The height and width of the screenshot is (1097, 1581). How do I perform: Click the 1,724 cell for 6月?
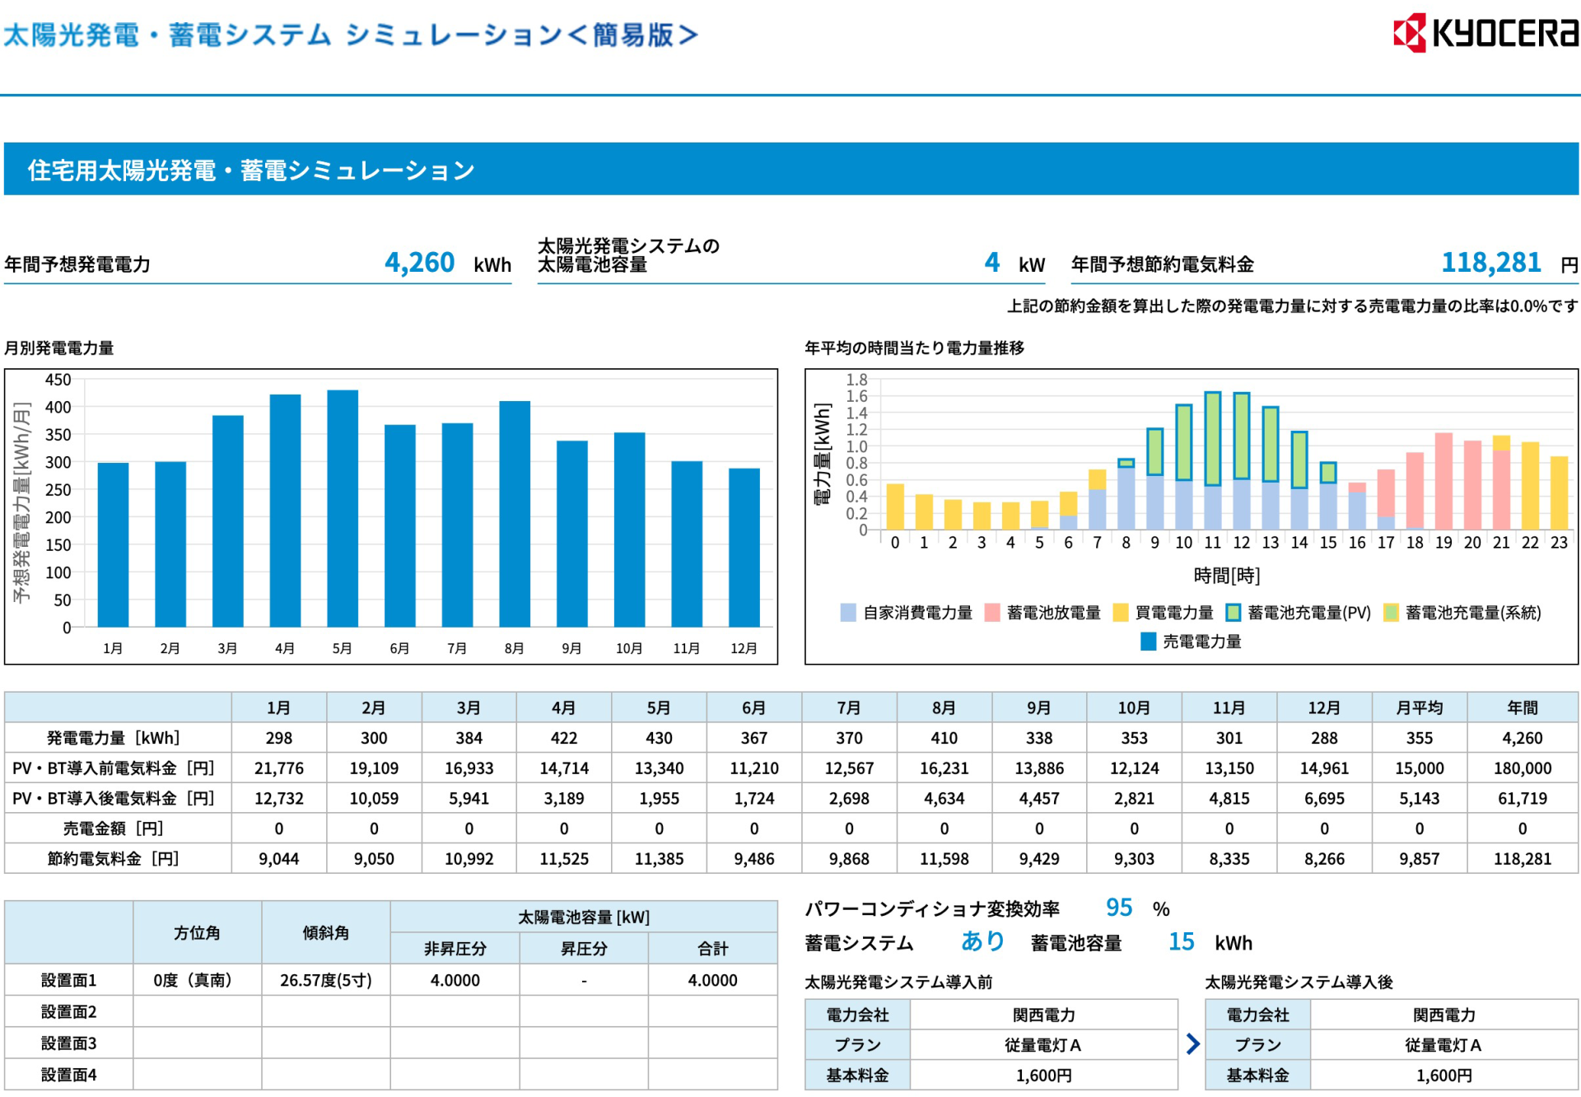[754, 798]
